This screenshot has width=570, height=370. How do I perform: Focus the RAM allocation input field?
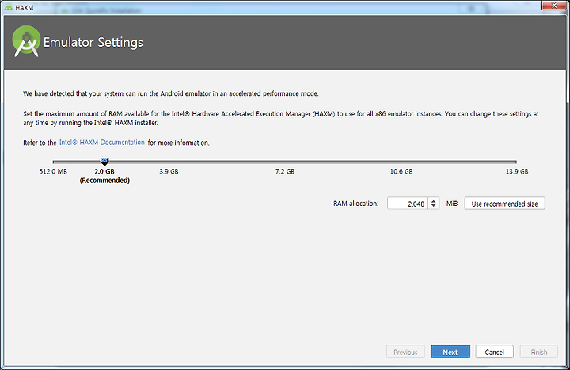click(408, 204)
